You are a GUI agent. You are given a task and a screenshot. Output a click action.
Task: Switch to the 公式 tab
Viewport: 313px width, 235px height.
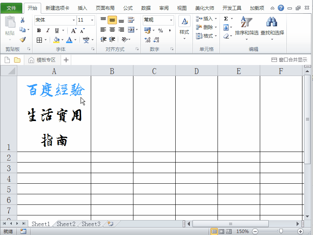128,8
